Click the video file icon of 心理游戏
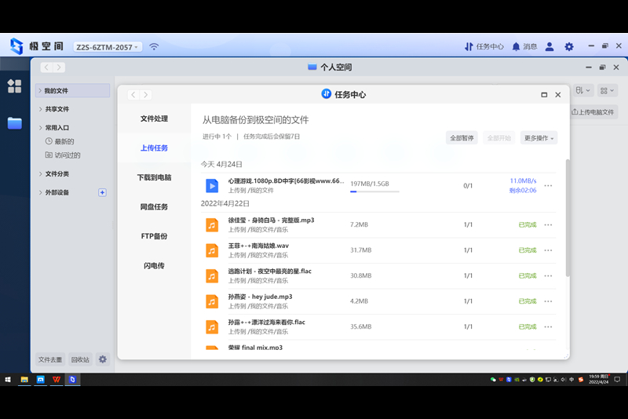 212,186
